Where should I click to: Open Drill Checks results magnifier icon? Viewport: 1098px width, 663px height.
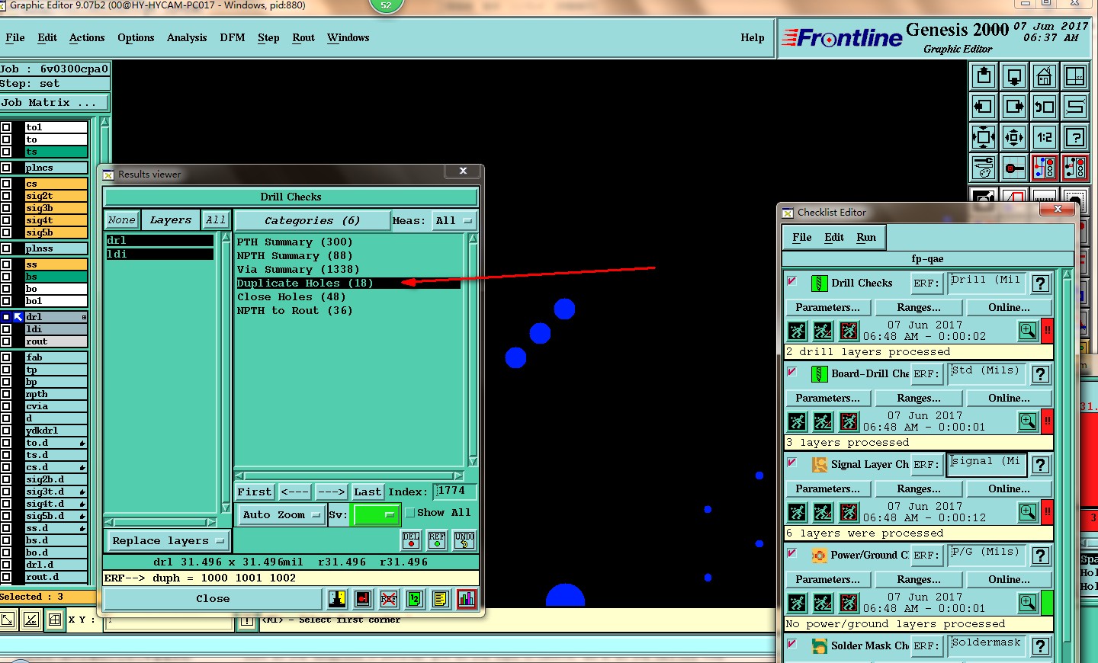[1028, 331]
